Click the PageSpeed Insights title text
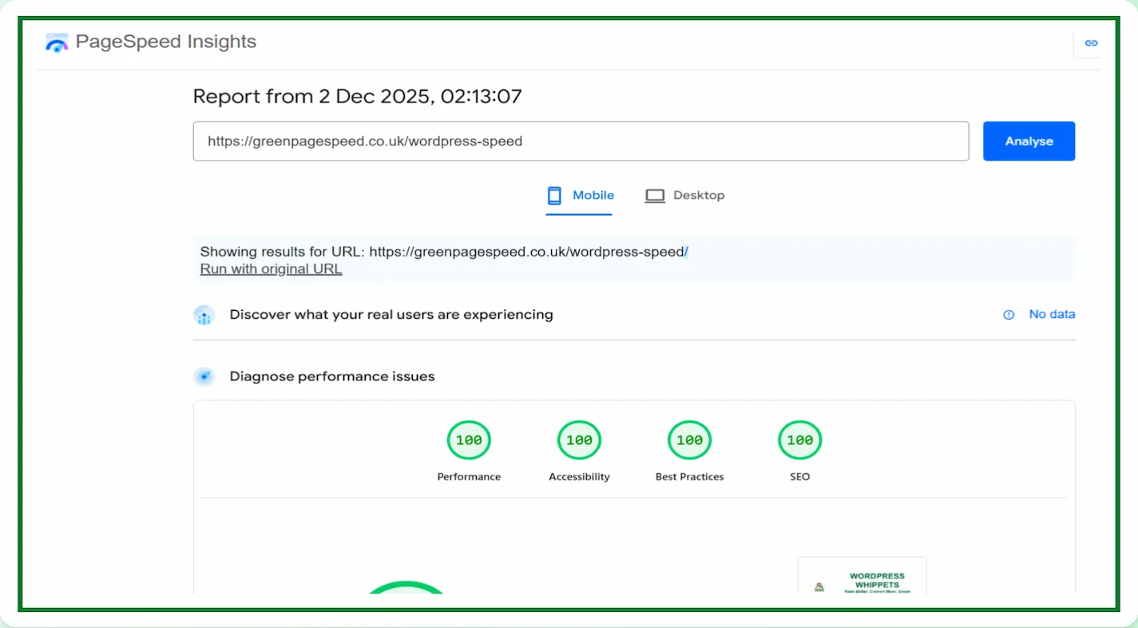 [x=166, y=42]
